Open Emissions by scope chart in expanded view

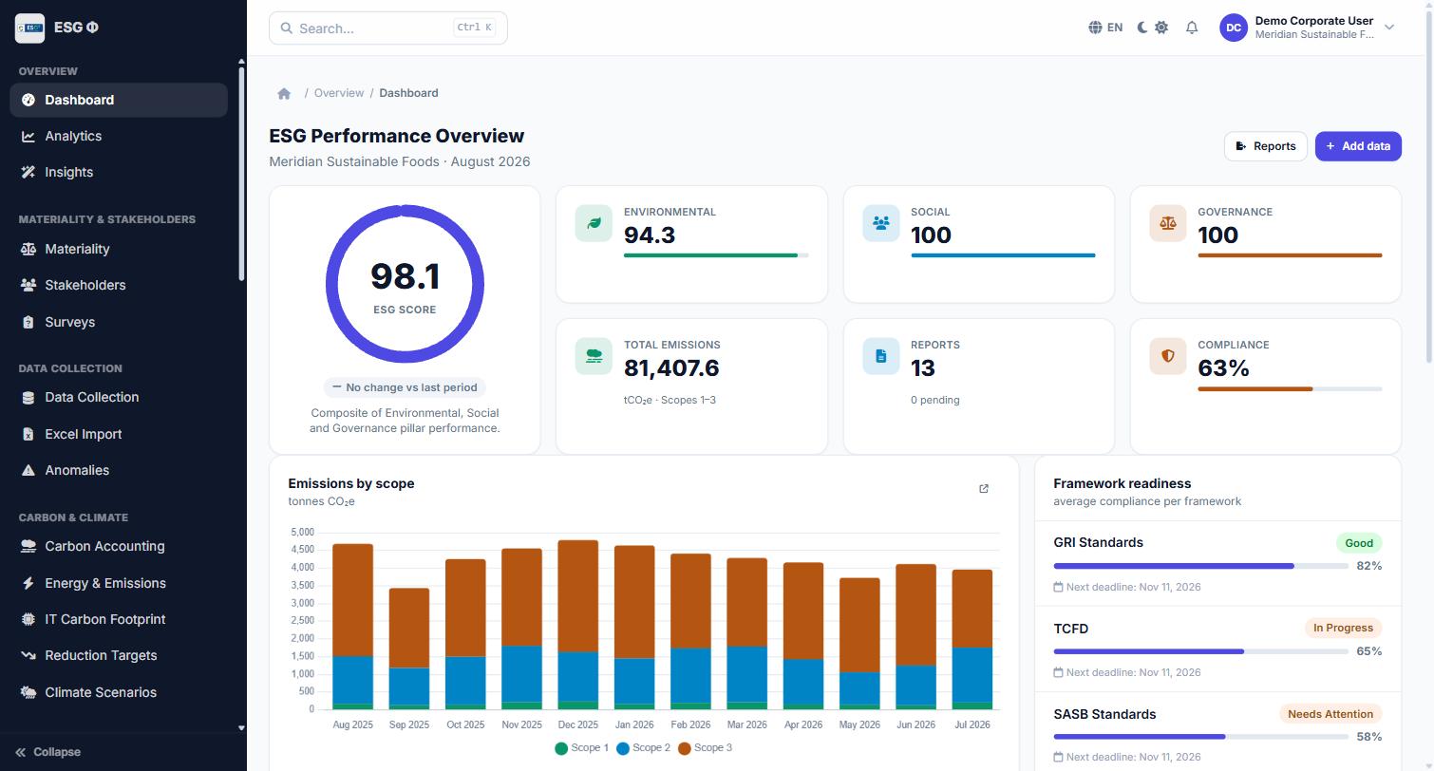(x=984, y=489)
